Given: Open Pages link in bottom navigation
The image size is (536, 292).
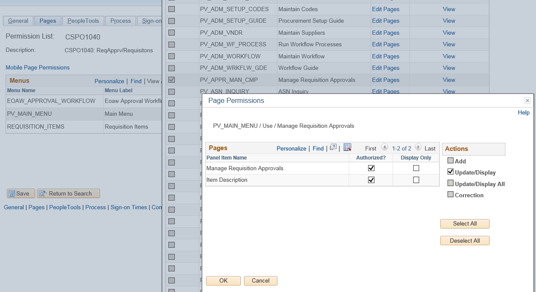Looking at the screenshot, I should point(37,207).
